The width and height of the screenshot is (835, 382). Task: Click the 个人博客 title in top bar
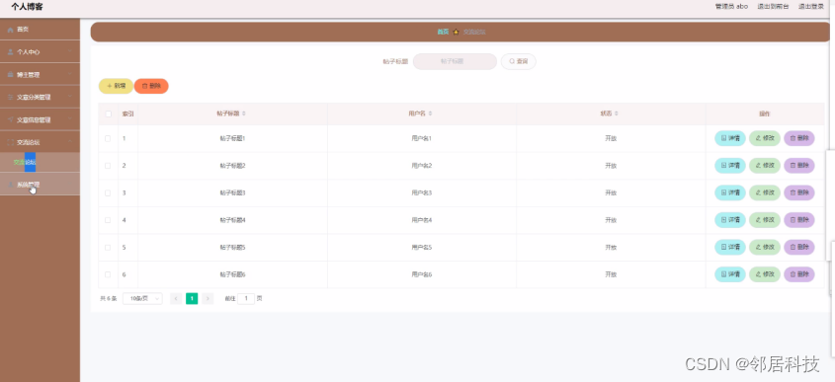coord(27,7)
